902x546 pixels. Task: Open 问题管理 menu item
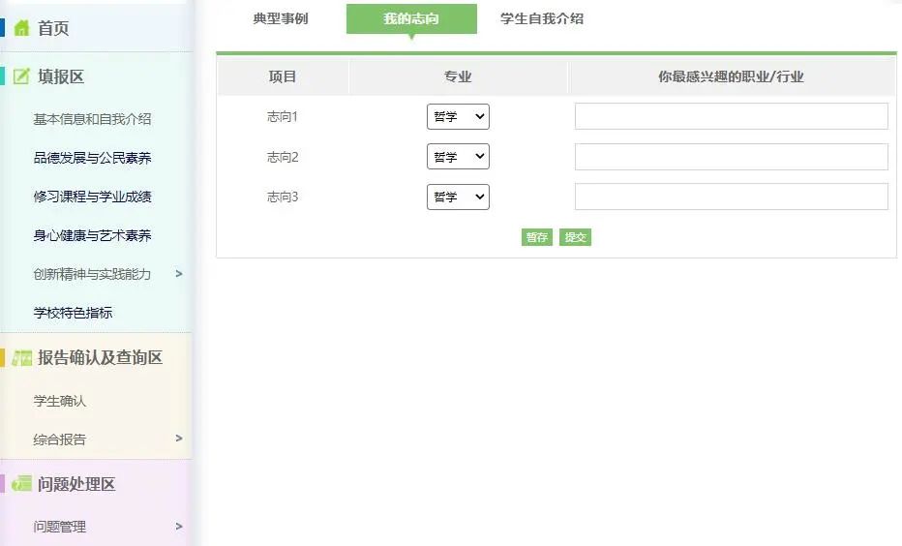tap(59, 527)
